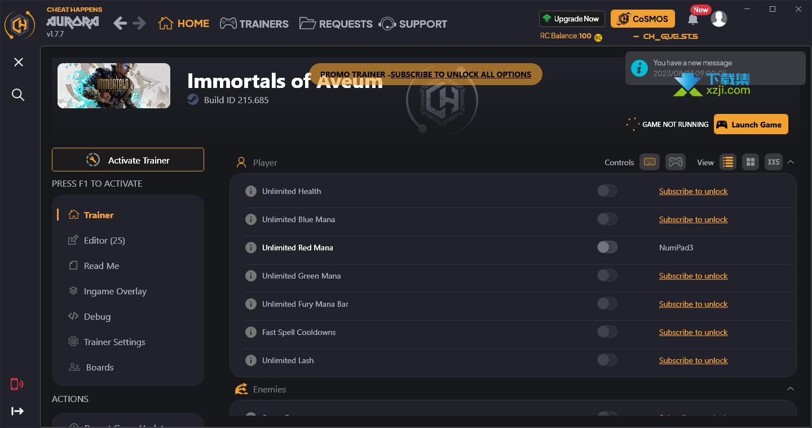The image size is (812, 428).
Task: Toggle Unlimited Lash switch
Action: point(607,360)
